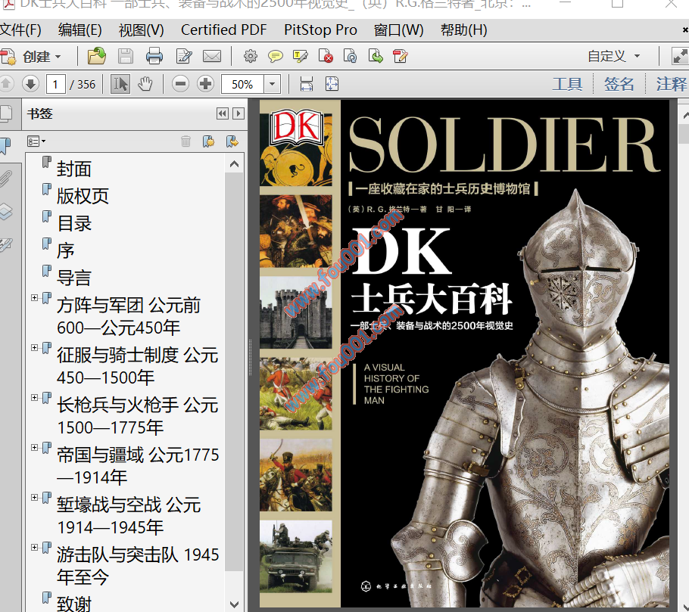The width and height of the screenshot is (689, 612).
Task: Click the new bookmark icon
Action: [x=209, y=141]
